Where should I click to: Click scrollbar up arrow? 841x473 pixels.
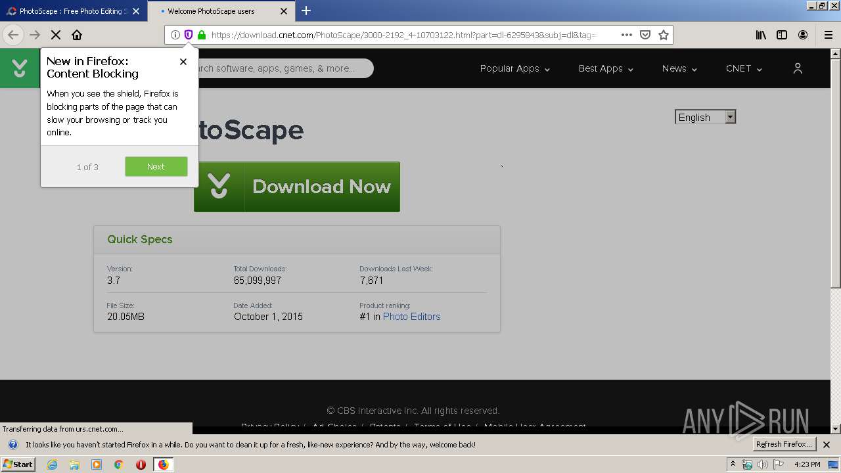point(836,53)
